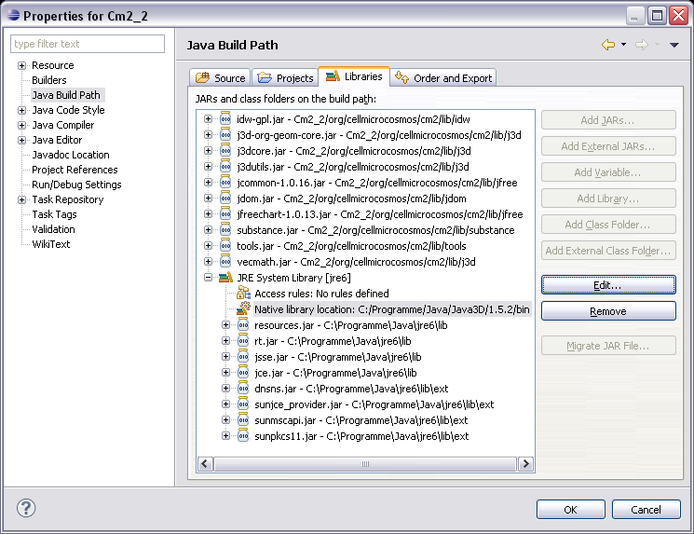Click the Access rules icon

(x=243, y=293)
